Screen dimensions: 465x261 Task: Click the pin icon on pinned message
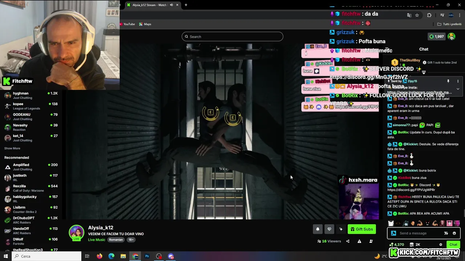tap(448, 81)
